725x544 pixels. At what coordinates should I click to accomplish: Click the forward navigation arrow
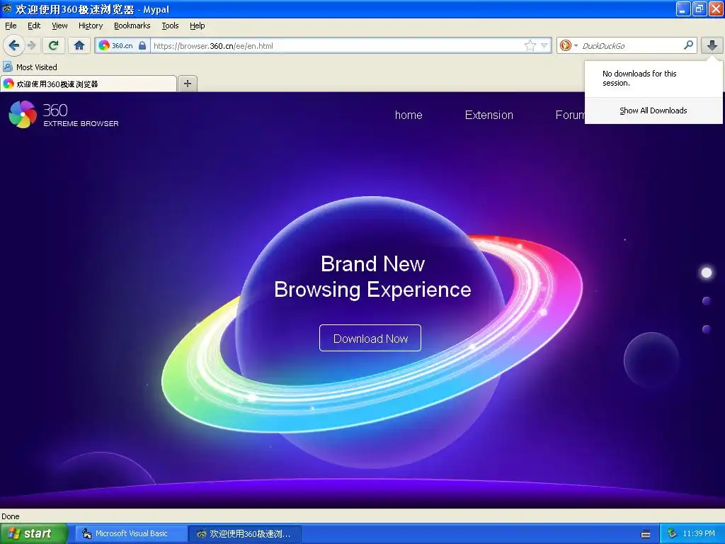tap(31, 45)
